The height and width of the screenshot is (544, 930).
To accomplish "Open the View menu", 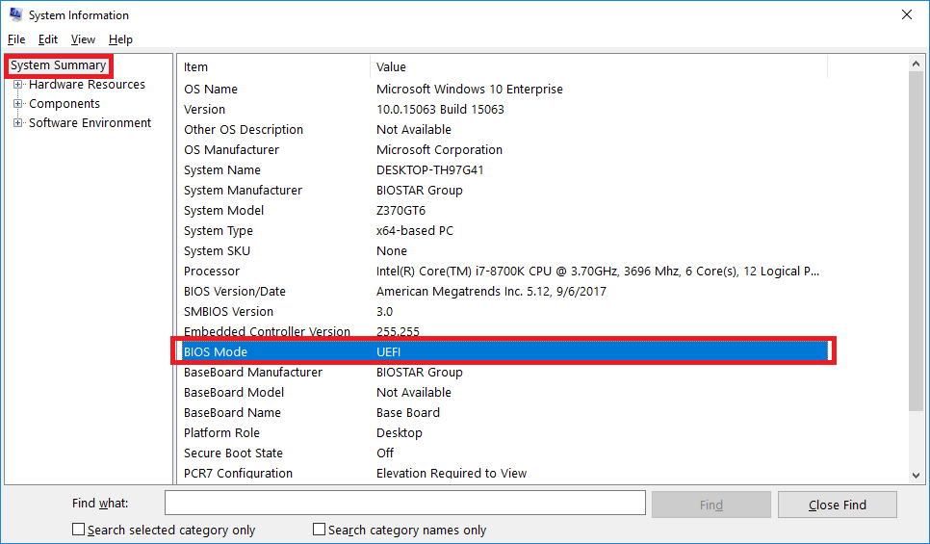I will click(83, 39).
